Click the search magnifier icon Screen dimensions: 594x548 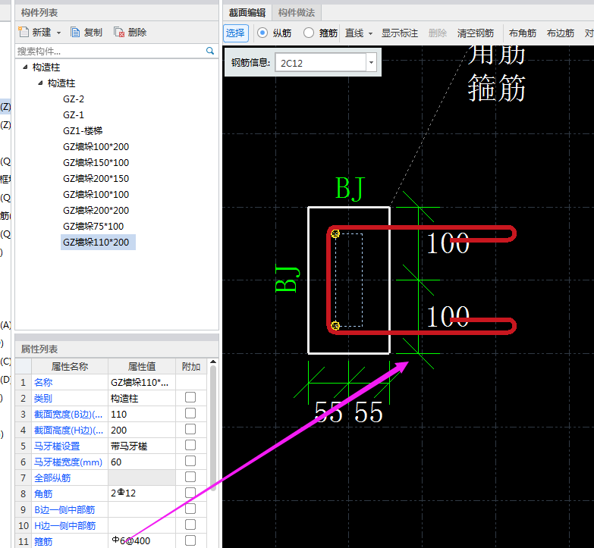[210, 51]
